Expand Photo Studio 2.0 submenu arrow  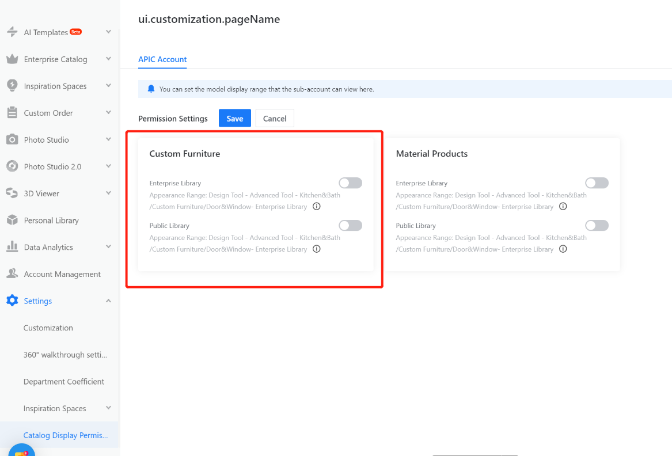click(108, 166)
